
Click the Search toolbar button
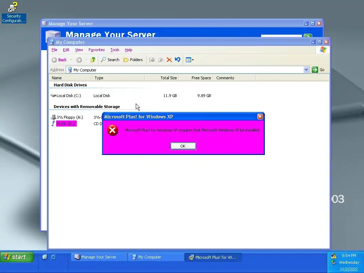[x=110, y=60]
